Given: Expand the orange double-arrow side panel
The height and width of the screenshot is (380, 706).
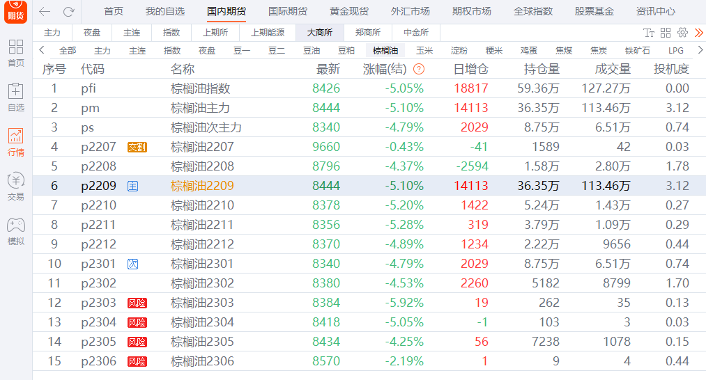Looking at the screenshot, I should pyautogui.click(x=698, y=33).
